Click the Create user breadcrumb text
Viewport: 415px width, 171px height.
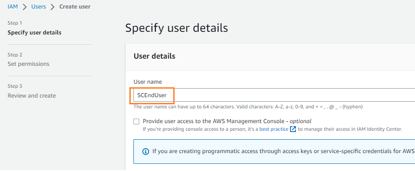coord(75,7)
